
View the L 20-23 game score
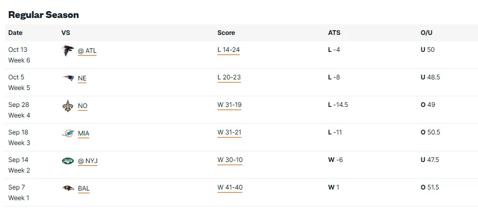[x=229, y=77]
